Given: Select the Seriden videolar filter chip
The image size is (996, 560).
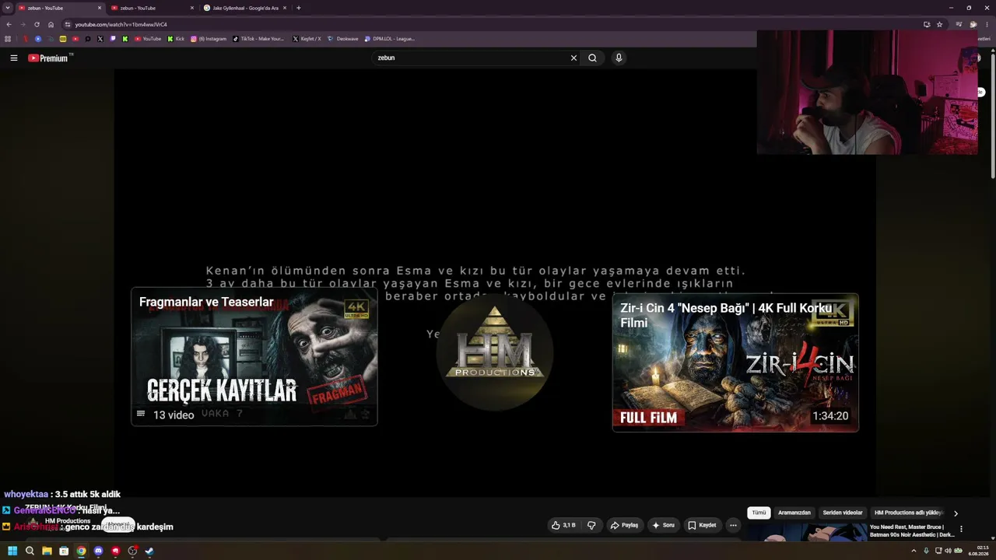Looking at the screenshot, I should click(x=843, y=513).
